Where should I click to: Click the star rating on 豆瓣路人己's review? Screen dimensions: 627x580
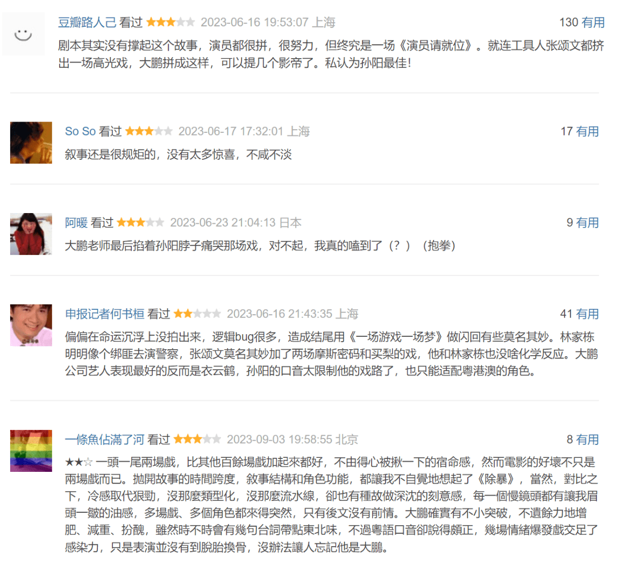(171, 22)
